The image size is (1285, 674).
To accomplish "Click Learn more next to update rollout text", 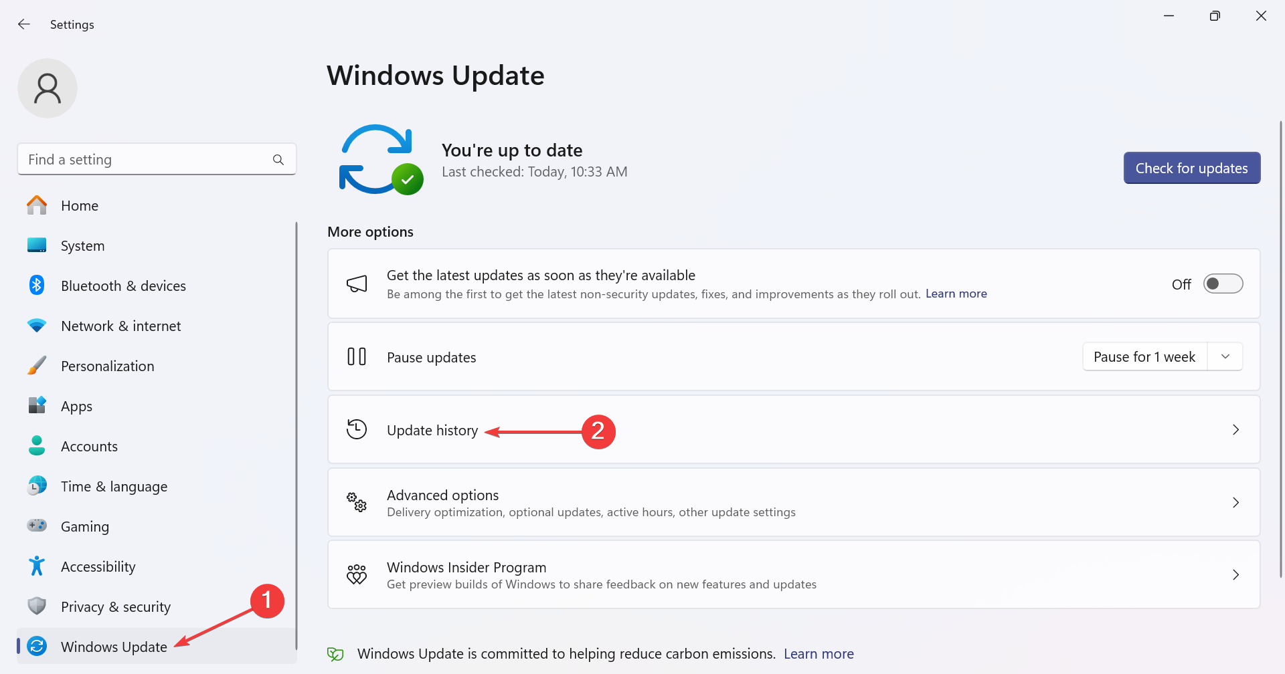I will coord(956,294).
